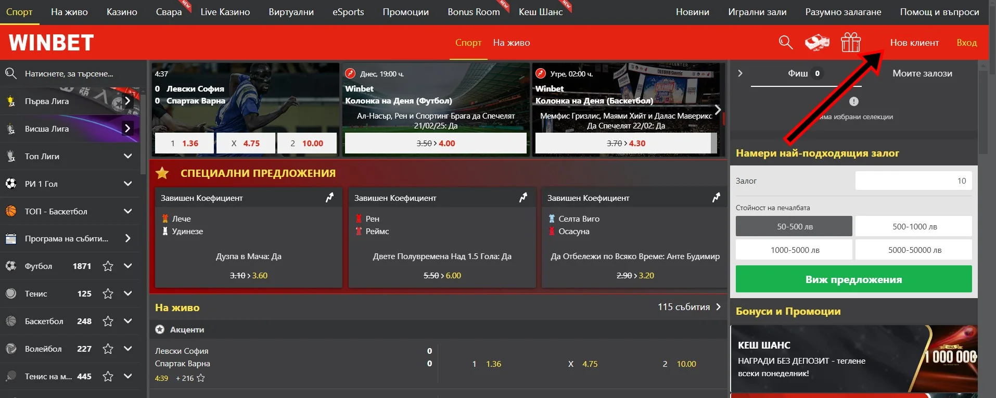The width and height of the screenshot is (996, 398).
Task: Expand the Топ Лиги section
Action: [127, 156]
